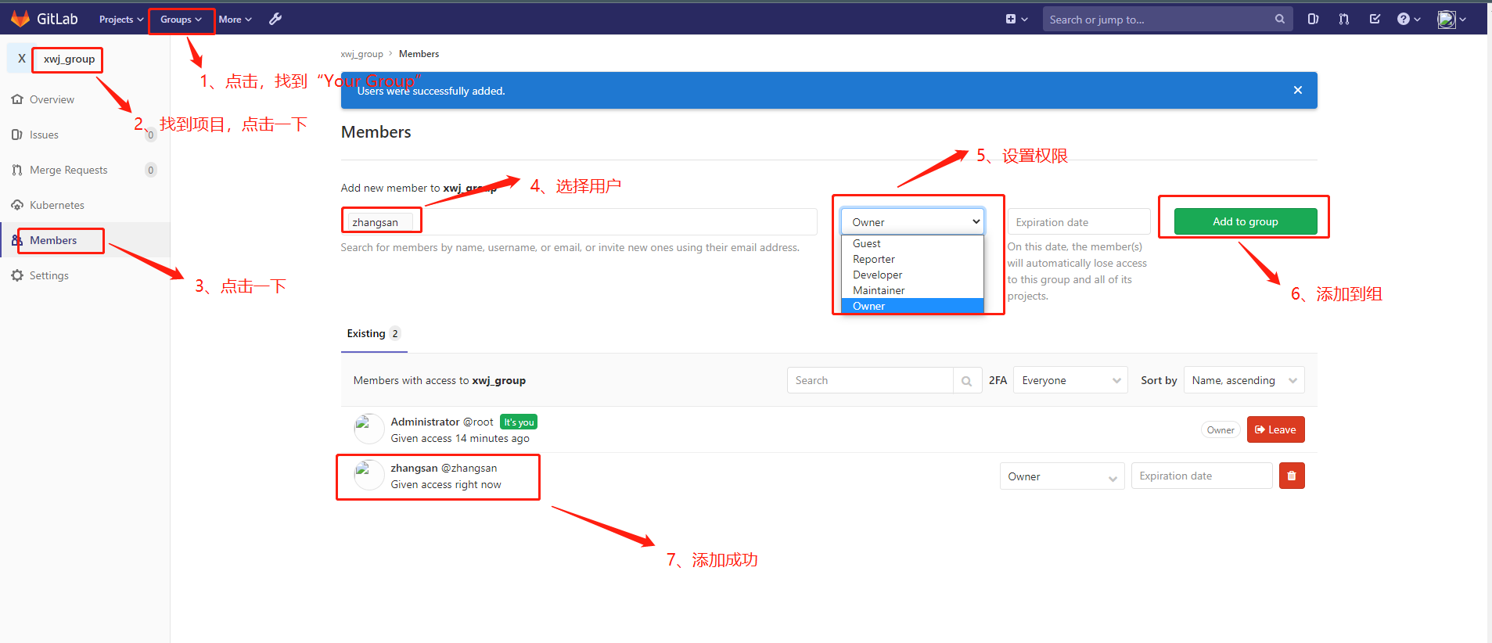
Task: Click the zhangsan member search field
Action: 579,222
